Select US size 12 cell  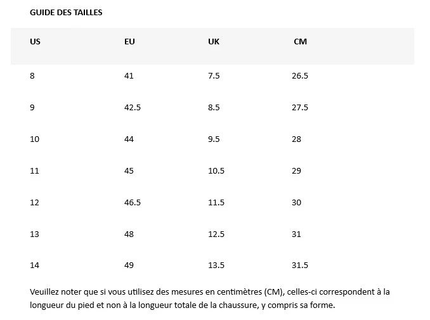point(34,203)
